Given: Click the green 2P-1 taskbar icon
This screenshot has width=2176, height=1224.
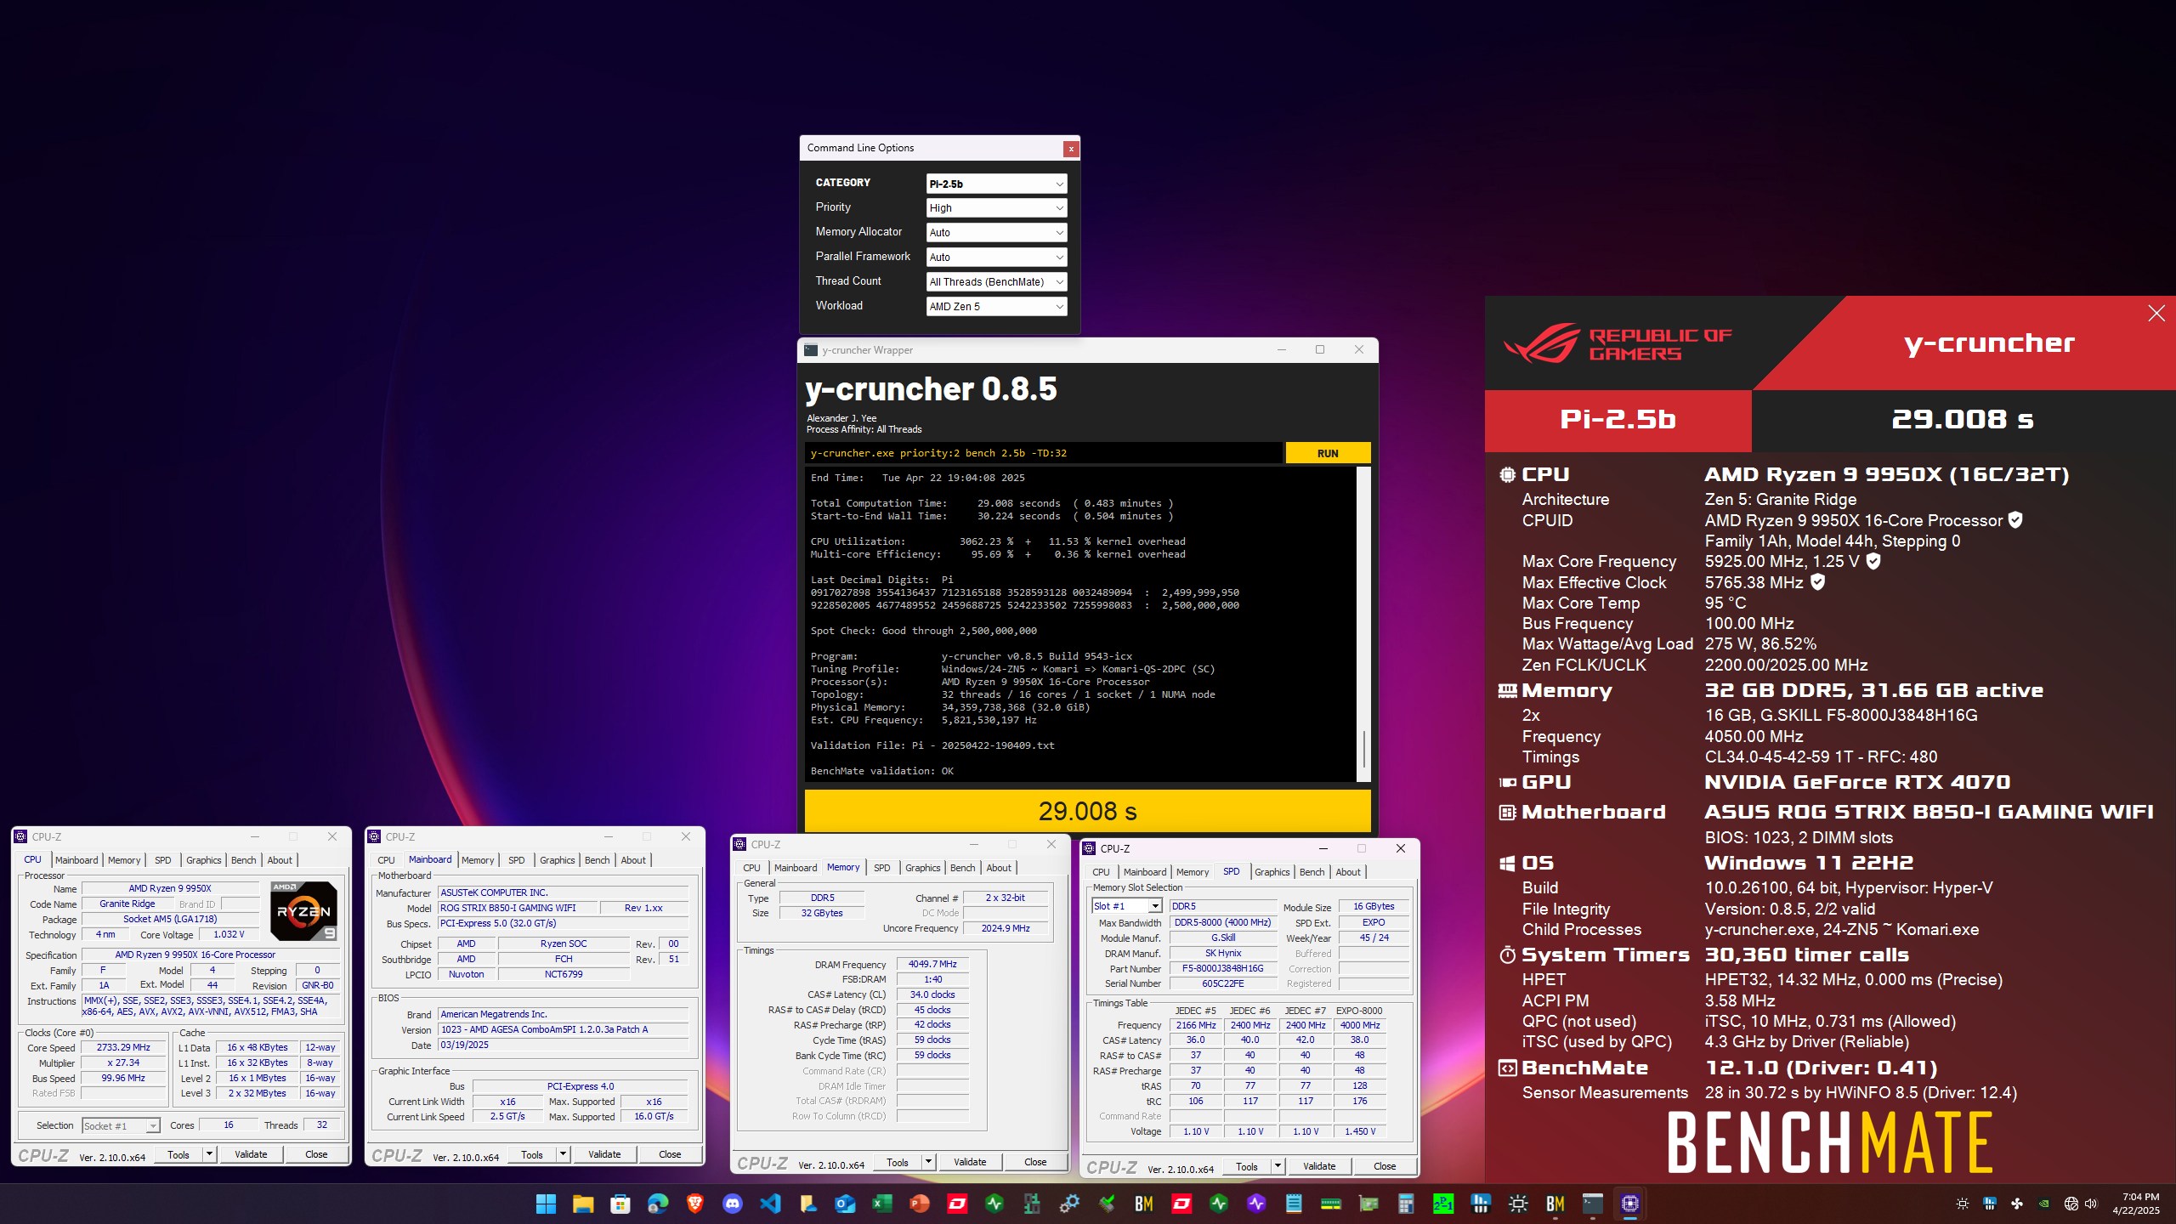Looking at the screenshot, I should click(1443, 1204).
